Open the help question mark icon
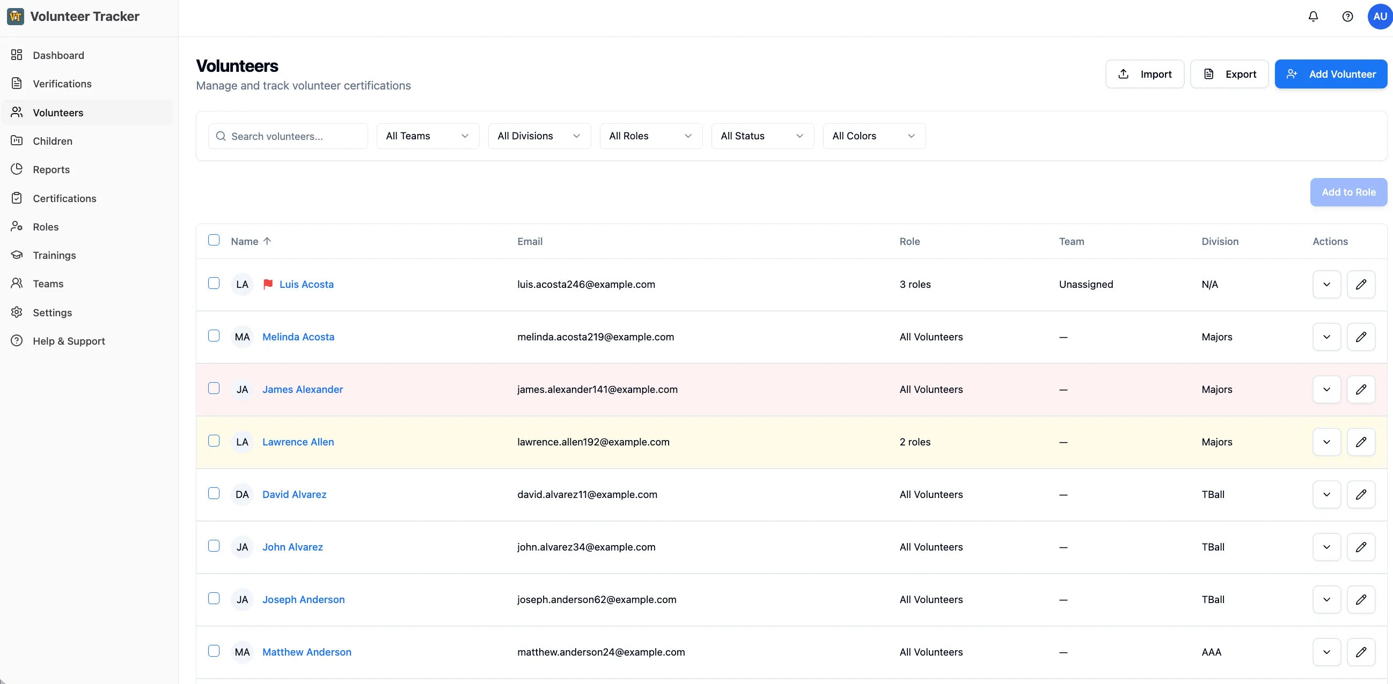 (x=1347, y=16)
